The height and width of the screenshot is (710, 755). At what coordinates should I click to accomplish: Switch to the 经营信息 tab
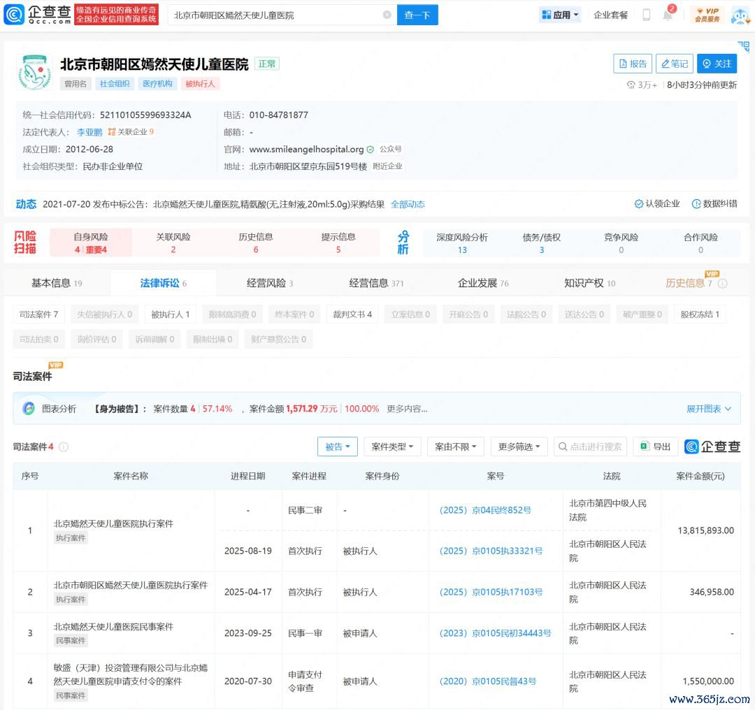[376, 283]
